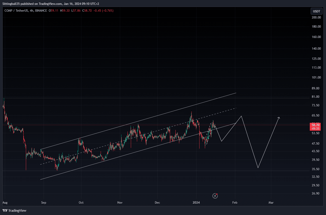This screenshot has height=215, width=326.
Task: Click the Sittingbull35 author name
Action: [11, 4]
